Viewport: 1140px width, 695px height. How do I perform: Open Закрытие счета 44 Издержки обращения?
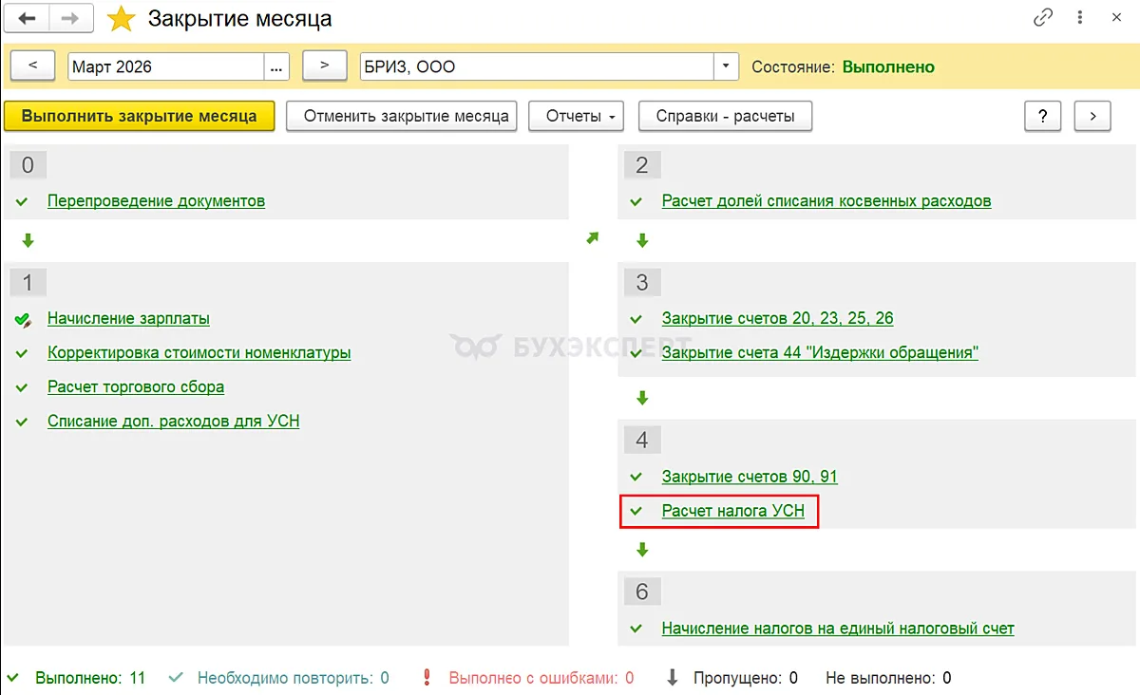click(x=820, y=353)
